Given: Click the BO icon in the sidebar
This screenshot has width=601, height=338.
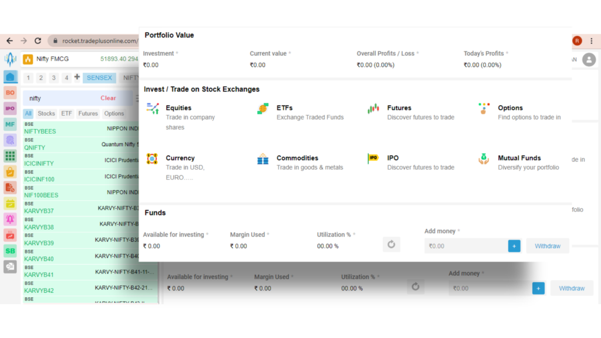Looking at the screenshot, I should tap(9, 92).
